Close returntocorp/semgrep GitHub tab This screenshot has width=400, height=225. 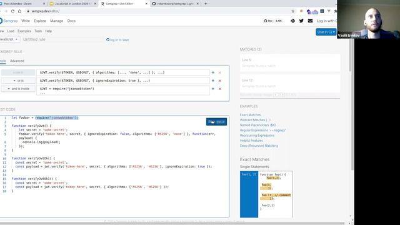[x=197, y=4]
